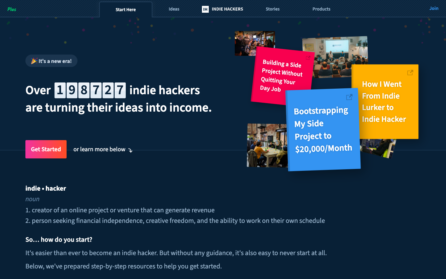Click the Get Started button

point(46,149)
